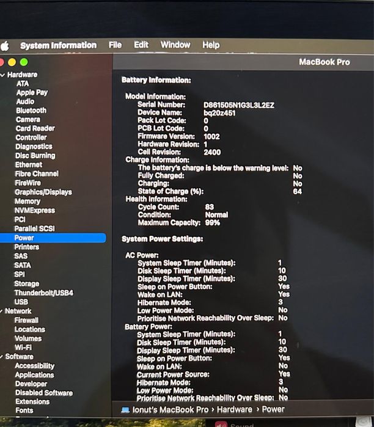This screenshot has height=427, width=374.
Task: Open the Window menu
Action: [175, 45]
